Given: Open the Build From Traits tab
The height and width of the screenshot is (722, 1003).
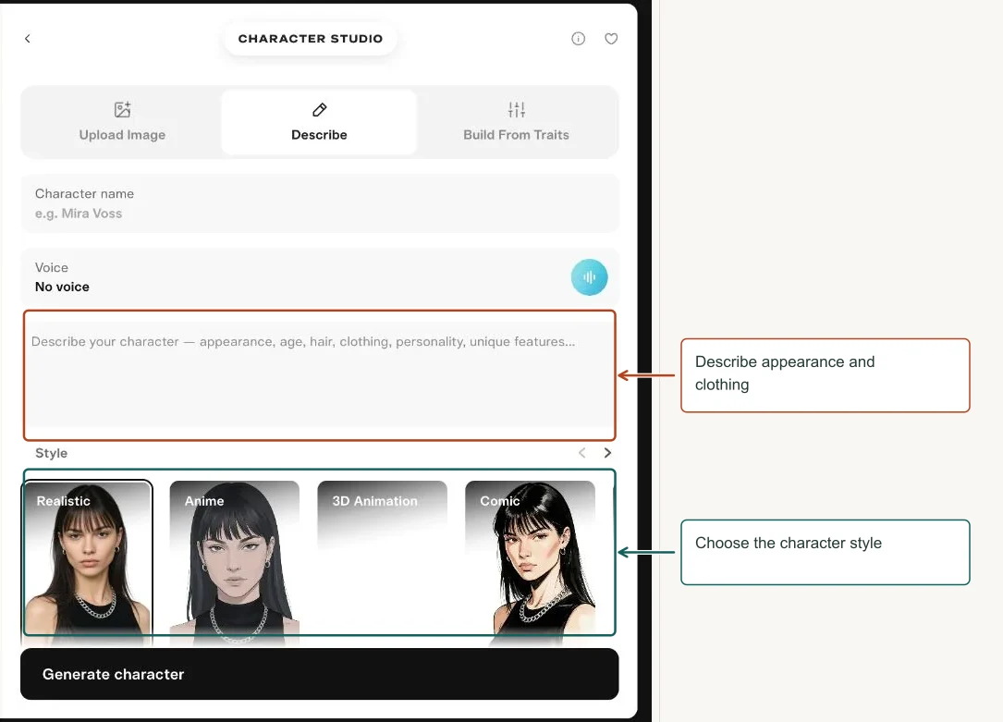Looking at the screenshot, I should [x=516, y=122].
